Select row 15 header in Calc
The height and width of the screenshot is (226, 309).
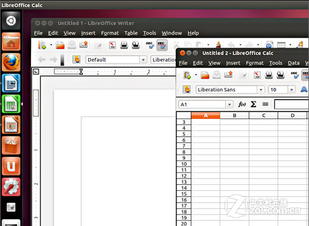coord(184,194)
